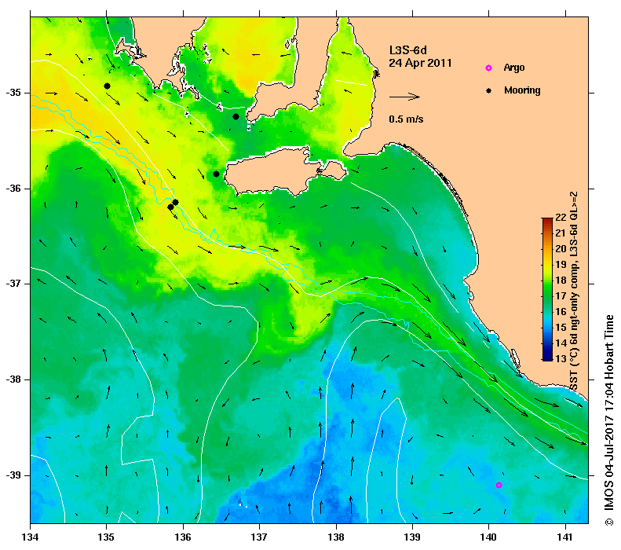621x550 pixels.
Task: Click the magenta Argo legend circle
Action: [489, 68]
